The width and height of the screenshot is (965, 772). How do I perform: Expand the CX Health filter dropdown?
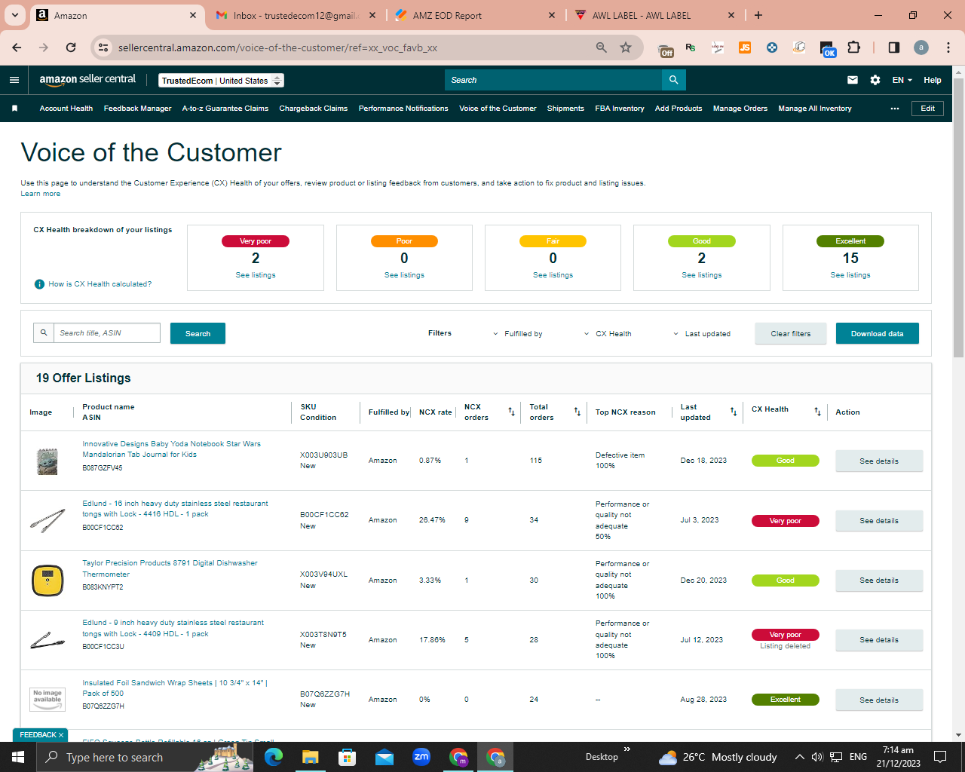[608, 334]
